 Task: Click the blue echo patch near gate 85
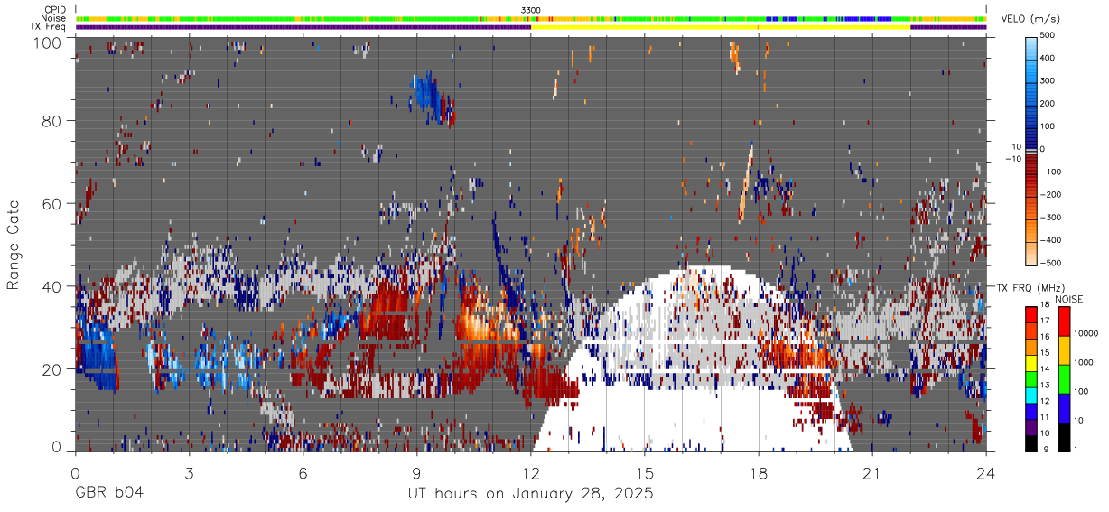[x=431, y=98]
